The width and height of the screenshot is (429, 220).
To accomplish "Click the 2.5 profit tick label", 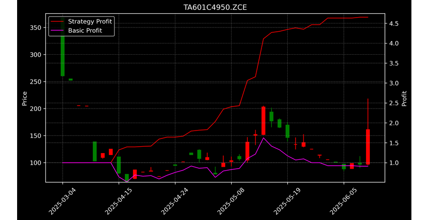I will click(x=393, y=103).
